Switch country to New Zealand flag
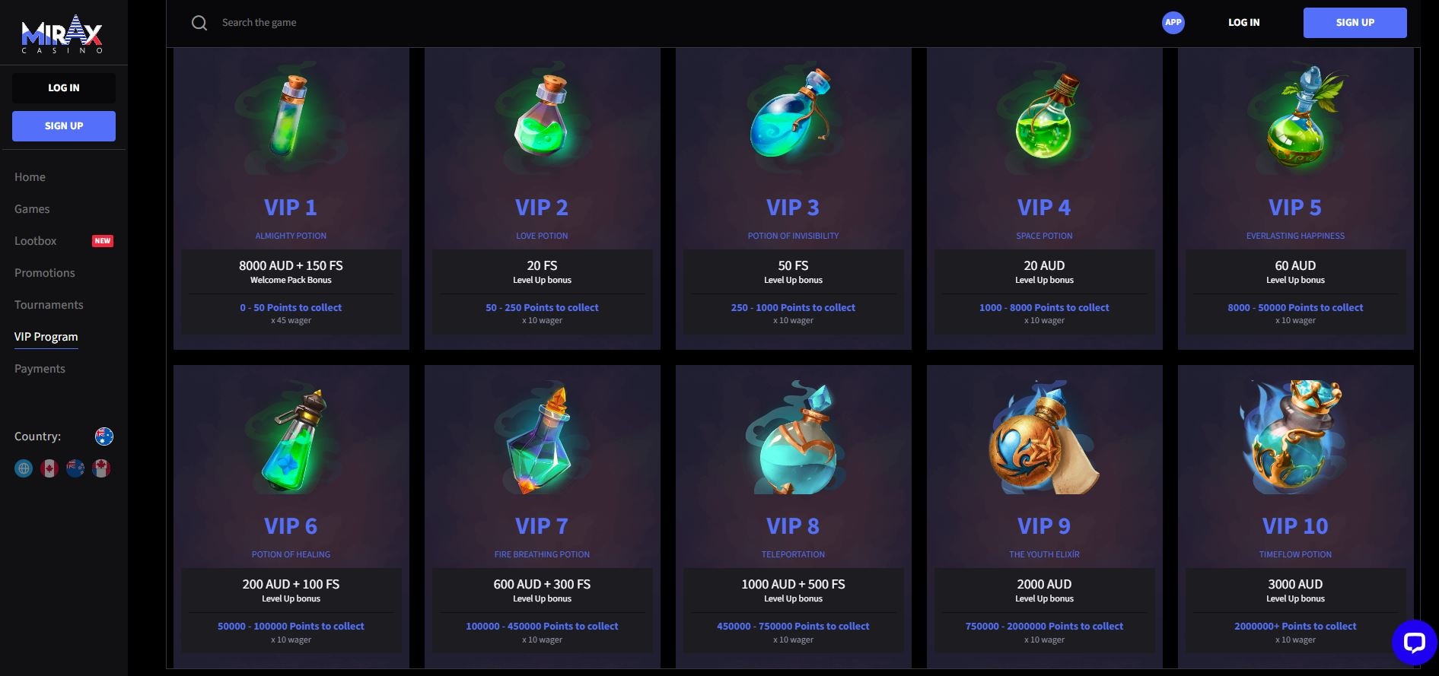The image size is (1439, 676). coord(75,468)
